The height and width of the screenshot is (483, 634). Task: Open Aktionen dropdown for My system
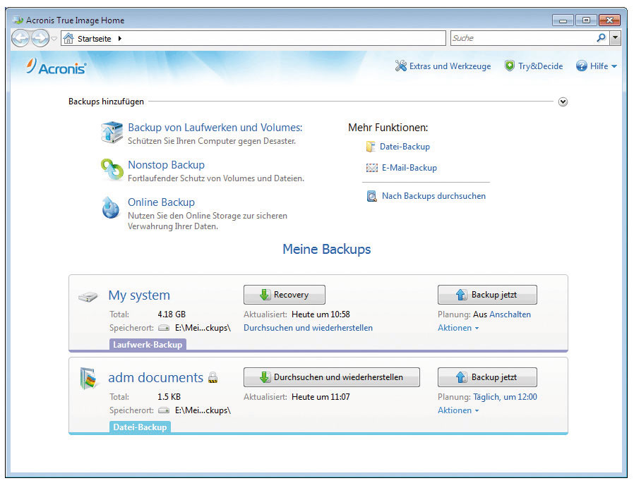tap(458, 328)
